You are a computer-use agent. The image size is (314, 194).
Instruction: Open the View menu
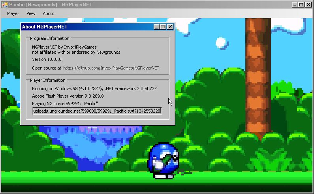pyautogui.click(x=31, y=13)
